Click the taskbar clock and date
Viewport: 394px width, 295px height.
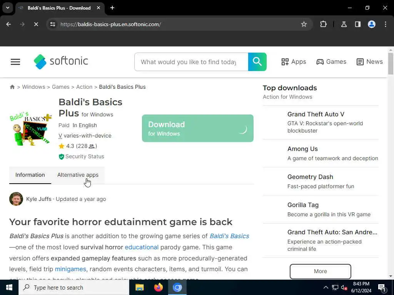[361, 287]
